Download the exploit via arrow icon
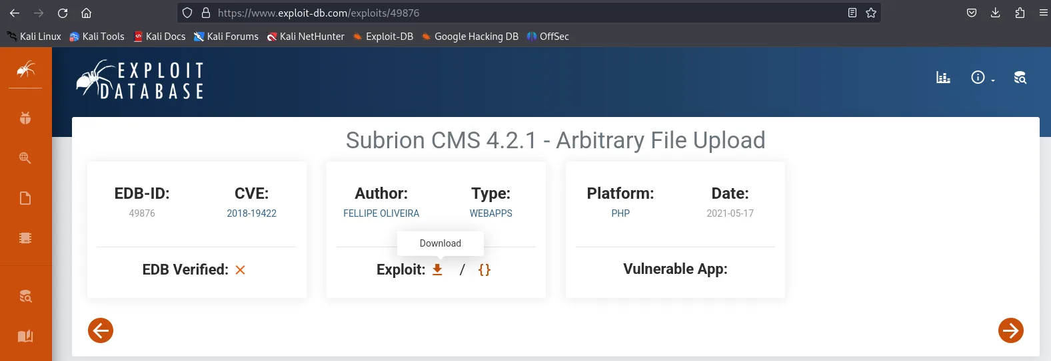The height and width of the screenshot is (361, 1051). [x=437, y=269]
